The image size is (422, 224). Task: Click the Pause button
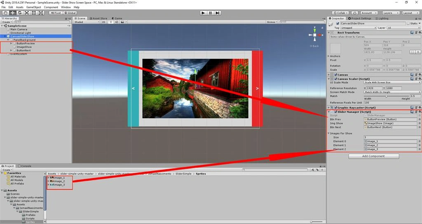211,13
